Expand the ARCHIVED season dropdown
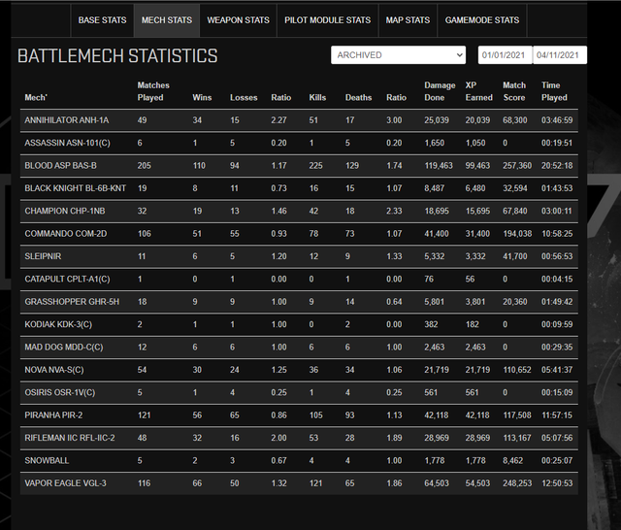This screenshot has height=530, width=621. click(399, 55)
